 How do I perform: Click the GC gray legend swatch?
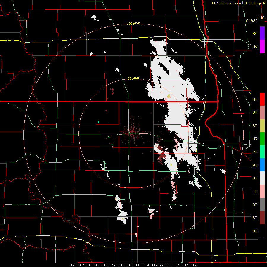[262, 204]
